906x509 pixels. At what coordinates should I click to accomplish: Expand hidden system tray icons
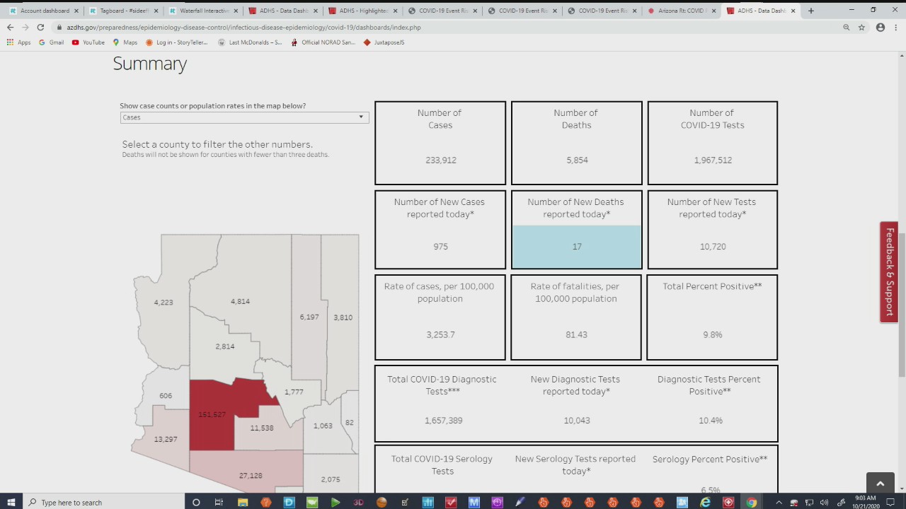click(x=779, y=503)
